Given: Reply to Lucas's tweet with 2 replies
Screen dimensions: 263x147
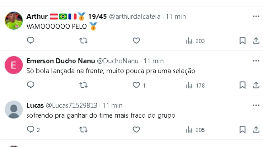Looking at the screenshot, I should point(31,130).
